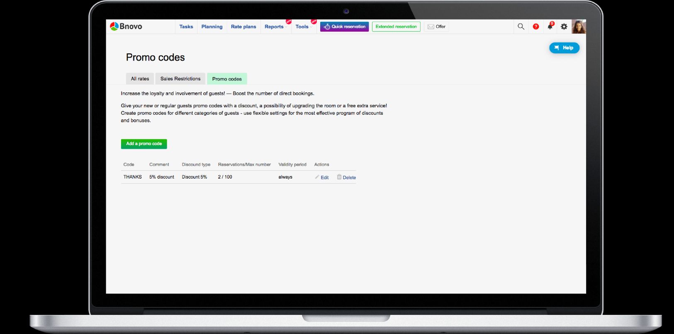Click the Actions column header

click(x=321, y=165)
